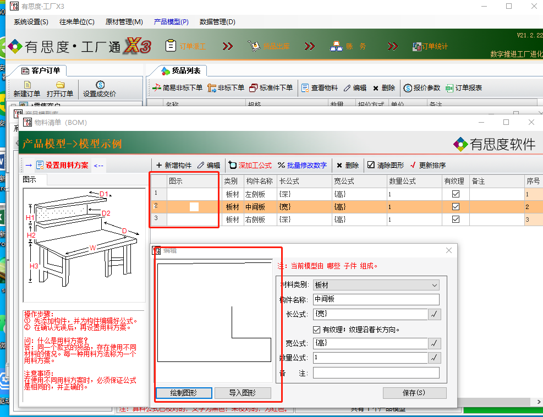Click 批量修改数字 in the BOM toolbar
The height and width of the screenshot is (417, 543).
pos(303,165)
